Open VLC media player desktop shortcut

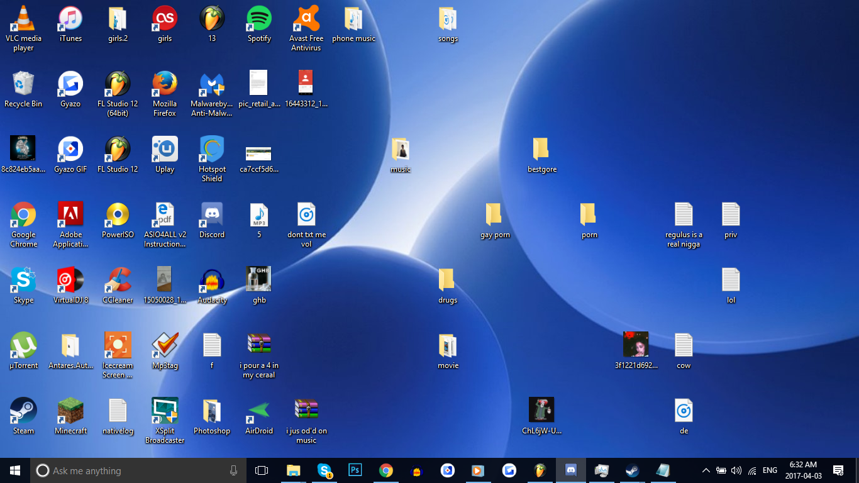pyautogui.click(x=23, y=28)
